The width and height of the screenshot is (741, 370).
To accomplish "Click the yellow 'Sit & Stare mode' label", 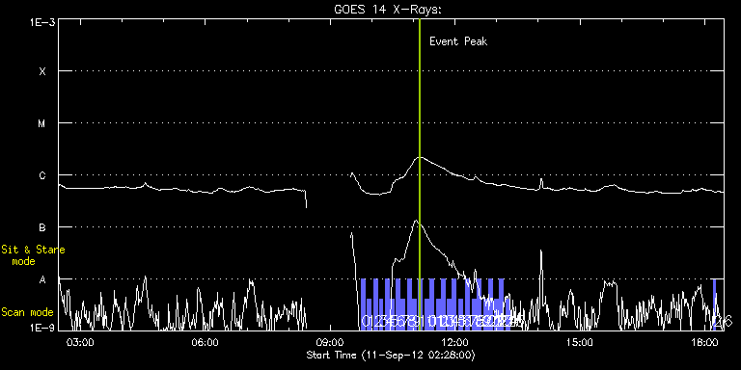I will point(33,255).
